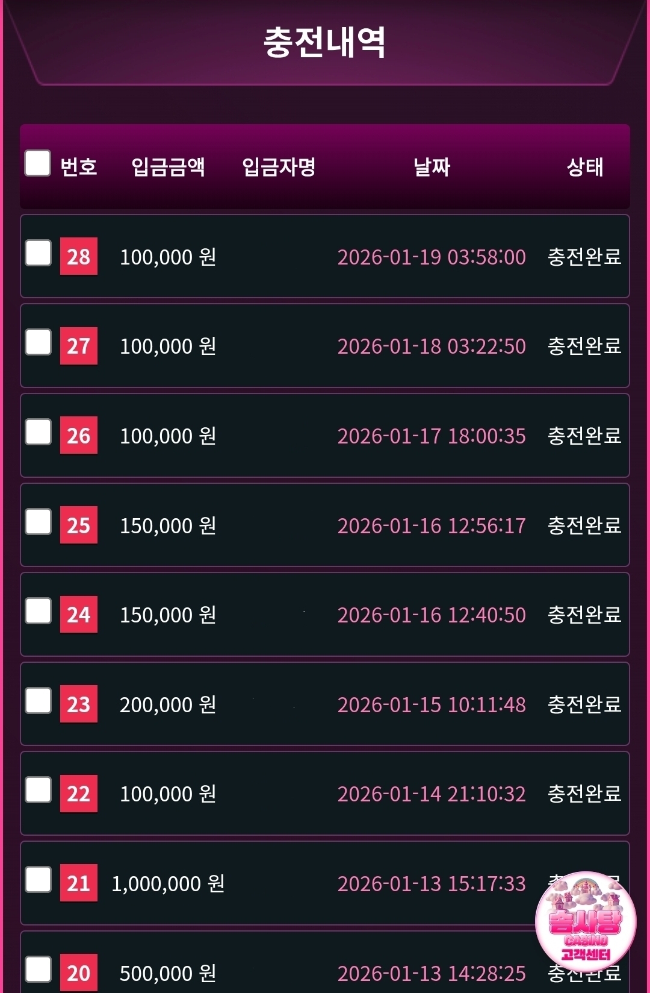The width and height of the screenshot is (650, 993).
Task: Click the 상태 column header
Action: (584, 167)
